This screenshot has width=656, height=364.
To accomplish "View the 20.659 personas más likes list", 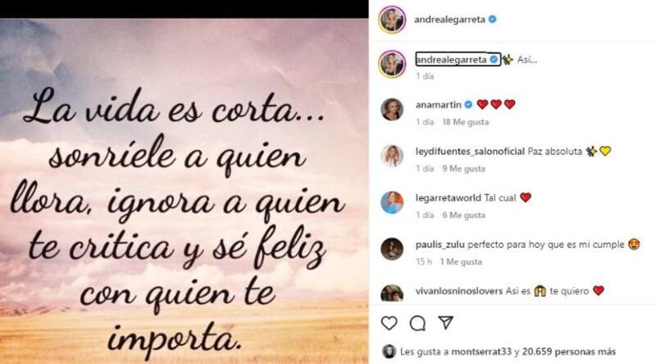I will [569, 352].
